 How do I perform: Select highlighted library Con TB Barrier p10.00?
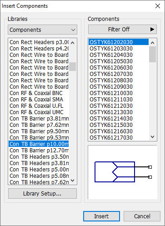[x=39, y=144]
